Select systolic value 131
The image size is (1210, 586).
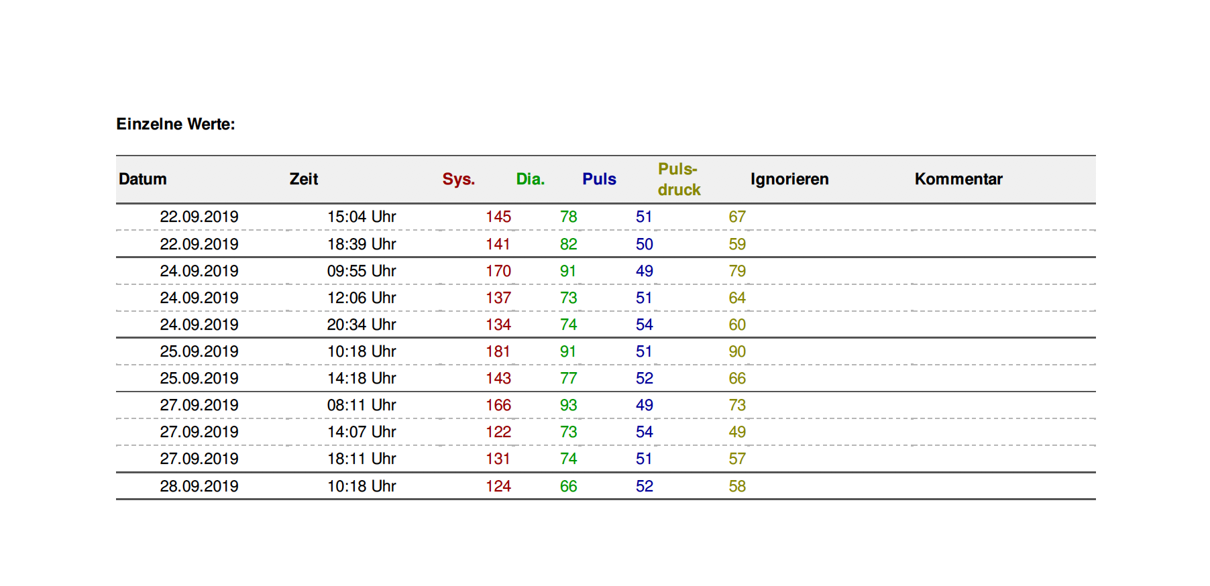[498, 459]
